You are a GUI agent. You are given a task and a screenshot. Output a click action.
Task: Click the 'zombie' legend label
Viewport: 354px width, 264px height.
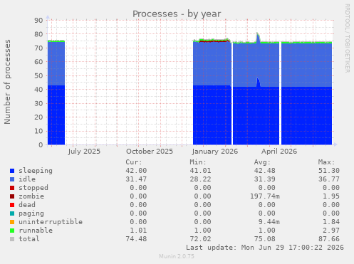coord(31,196)
